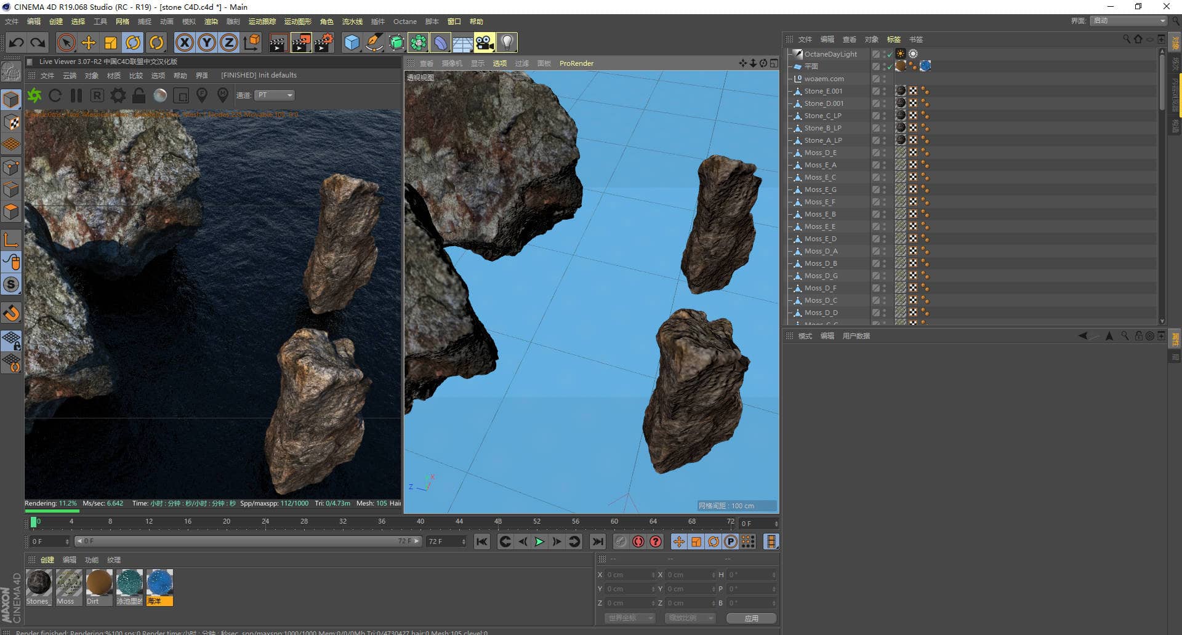Select the Dirt material swatch
Viewport: 1182px width, 635px height.
point(99,587)
